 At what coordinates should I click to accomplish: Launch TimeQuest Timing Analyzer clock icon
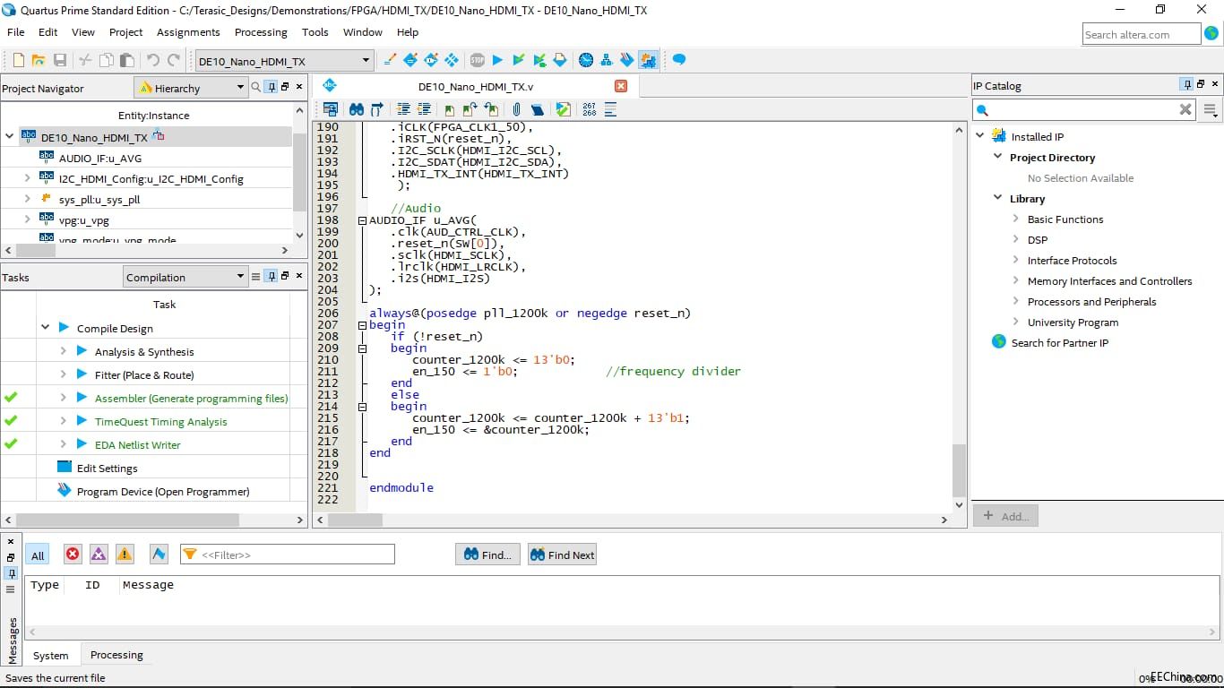point(586,60)
